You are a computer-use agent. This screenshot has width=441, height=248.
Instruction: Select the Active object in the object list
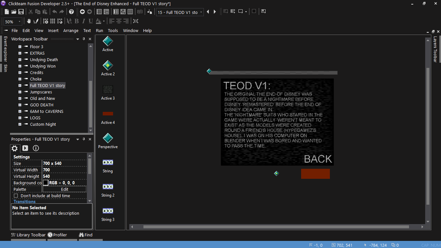pyautogui.click(x=108, y=44)
